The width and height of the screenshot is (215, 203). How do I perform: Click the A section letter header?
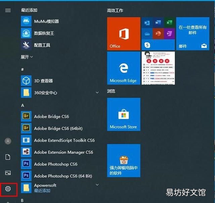click(x=23, y=105)
